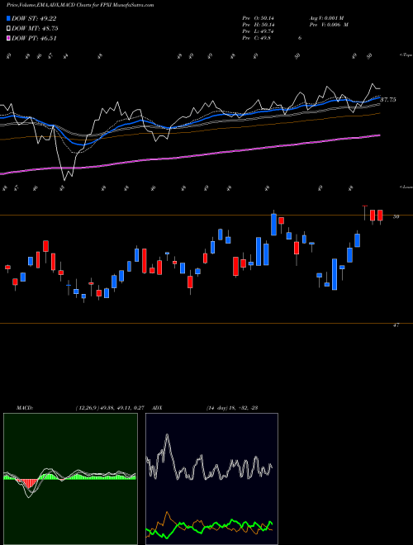The height and width of the screenshot is (545, 413).
Task: Click the 'Pre H: 50.14' value
Action: coord(259,25)
